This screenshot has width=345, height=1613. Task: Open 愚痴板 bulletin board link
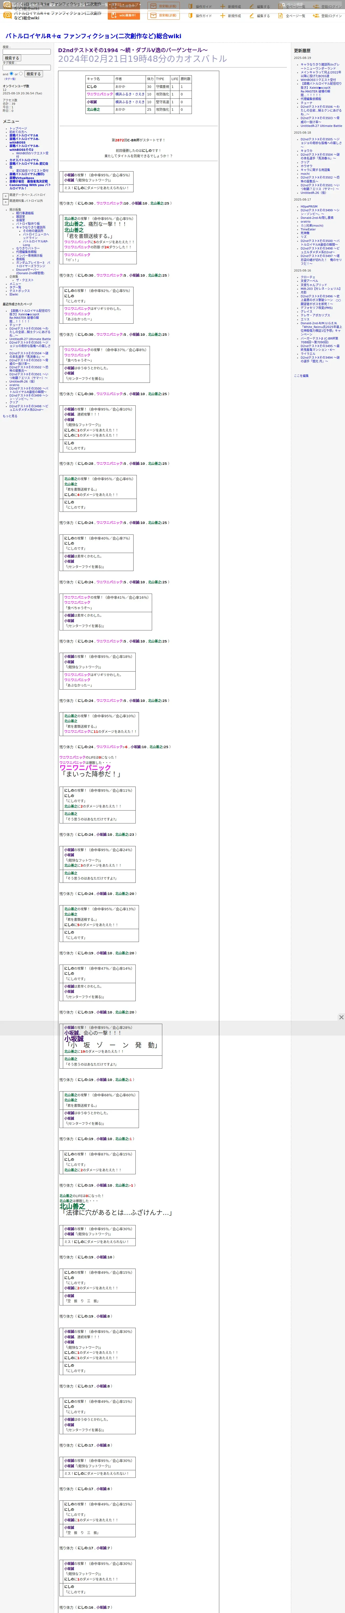click(x=21, y=259)
